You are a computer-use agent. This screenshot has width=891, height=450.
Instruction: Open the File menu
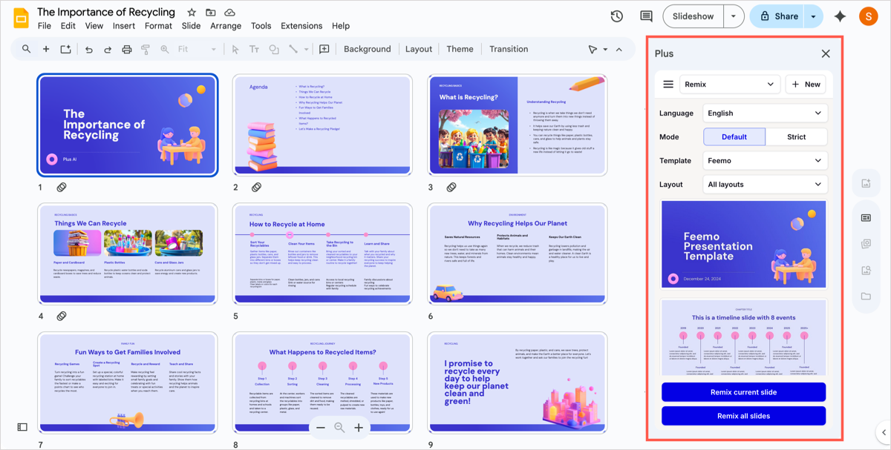45,26
